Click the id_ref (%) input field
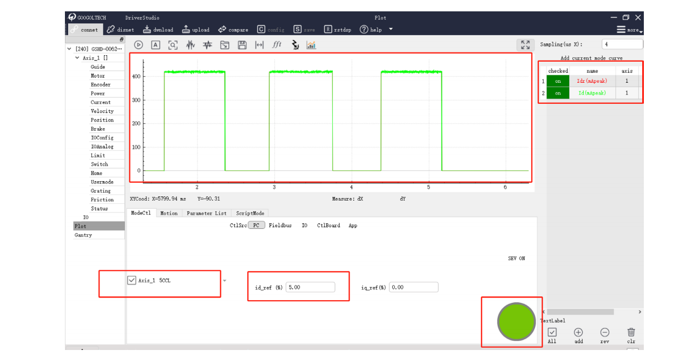Image resolution: width=679 pixels, height=357 pixels. [x=311, y=287]
